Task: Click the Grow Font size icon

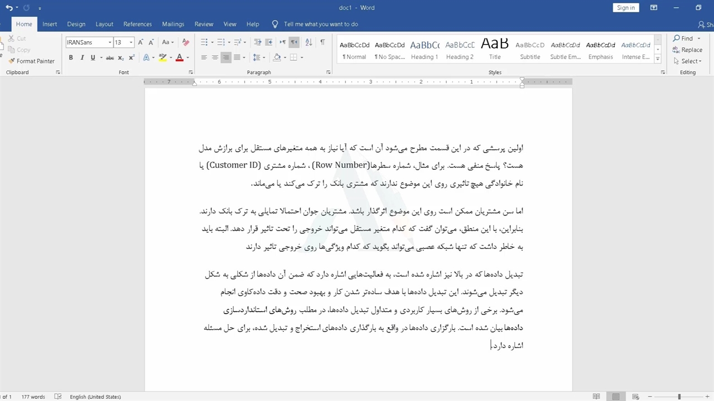Action: [141, 42]
